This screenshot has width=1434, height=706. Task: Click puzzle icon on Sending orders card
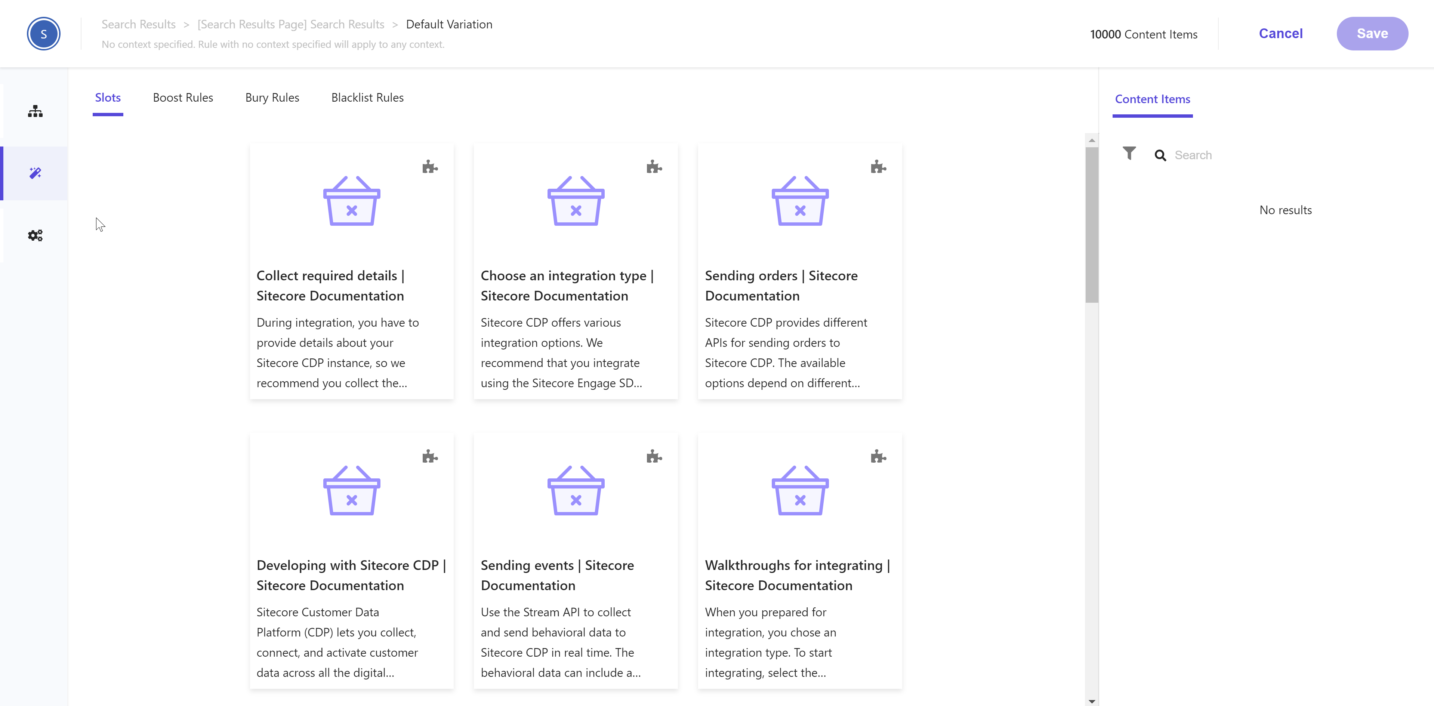click(x=878, y=167)
